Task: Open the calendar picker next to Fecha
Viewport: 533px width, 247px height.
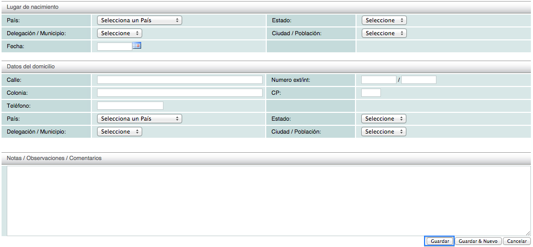Action: (137, 46)
